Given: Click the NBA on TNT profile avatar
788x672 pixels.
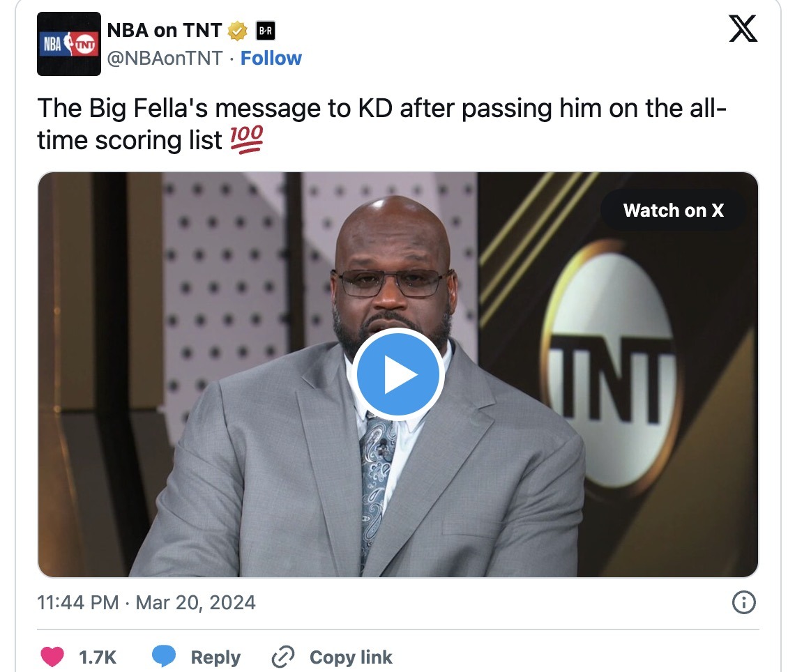Looking at the screenshot, I should [x=69, y=44].
